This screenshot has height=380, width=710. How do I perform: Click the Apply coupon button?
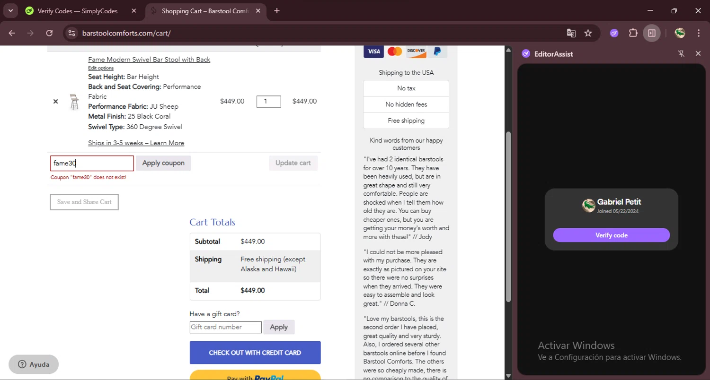[x=163, y=163]
